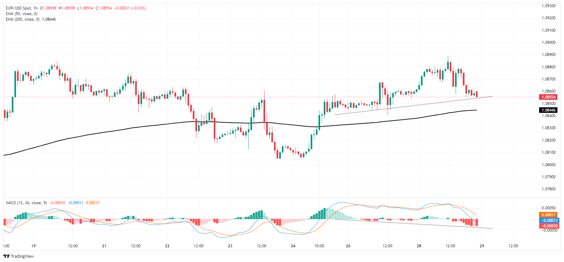Click the red 1.08554 current price tag

548,97
